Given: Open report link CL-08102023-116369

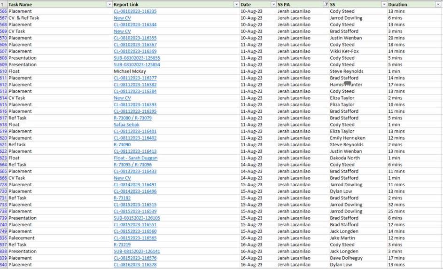Looking at the screenshot, I should (x=135, y=51).
